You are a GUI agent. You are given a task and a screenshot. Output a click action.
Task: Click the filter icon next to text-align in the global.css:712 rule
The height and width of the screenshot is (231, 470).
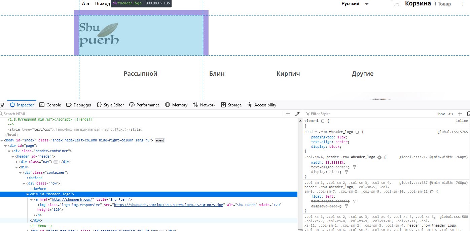click(354, 167)
